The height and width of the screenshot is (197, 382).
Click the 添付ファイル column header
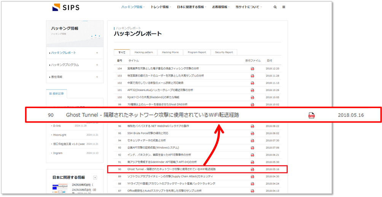pos(253,60)
